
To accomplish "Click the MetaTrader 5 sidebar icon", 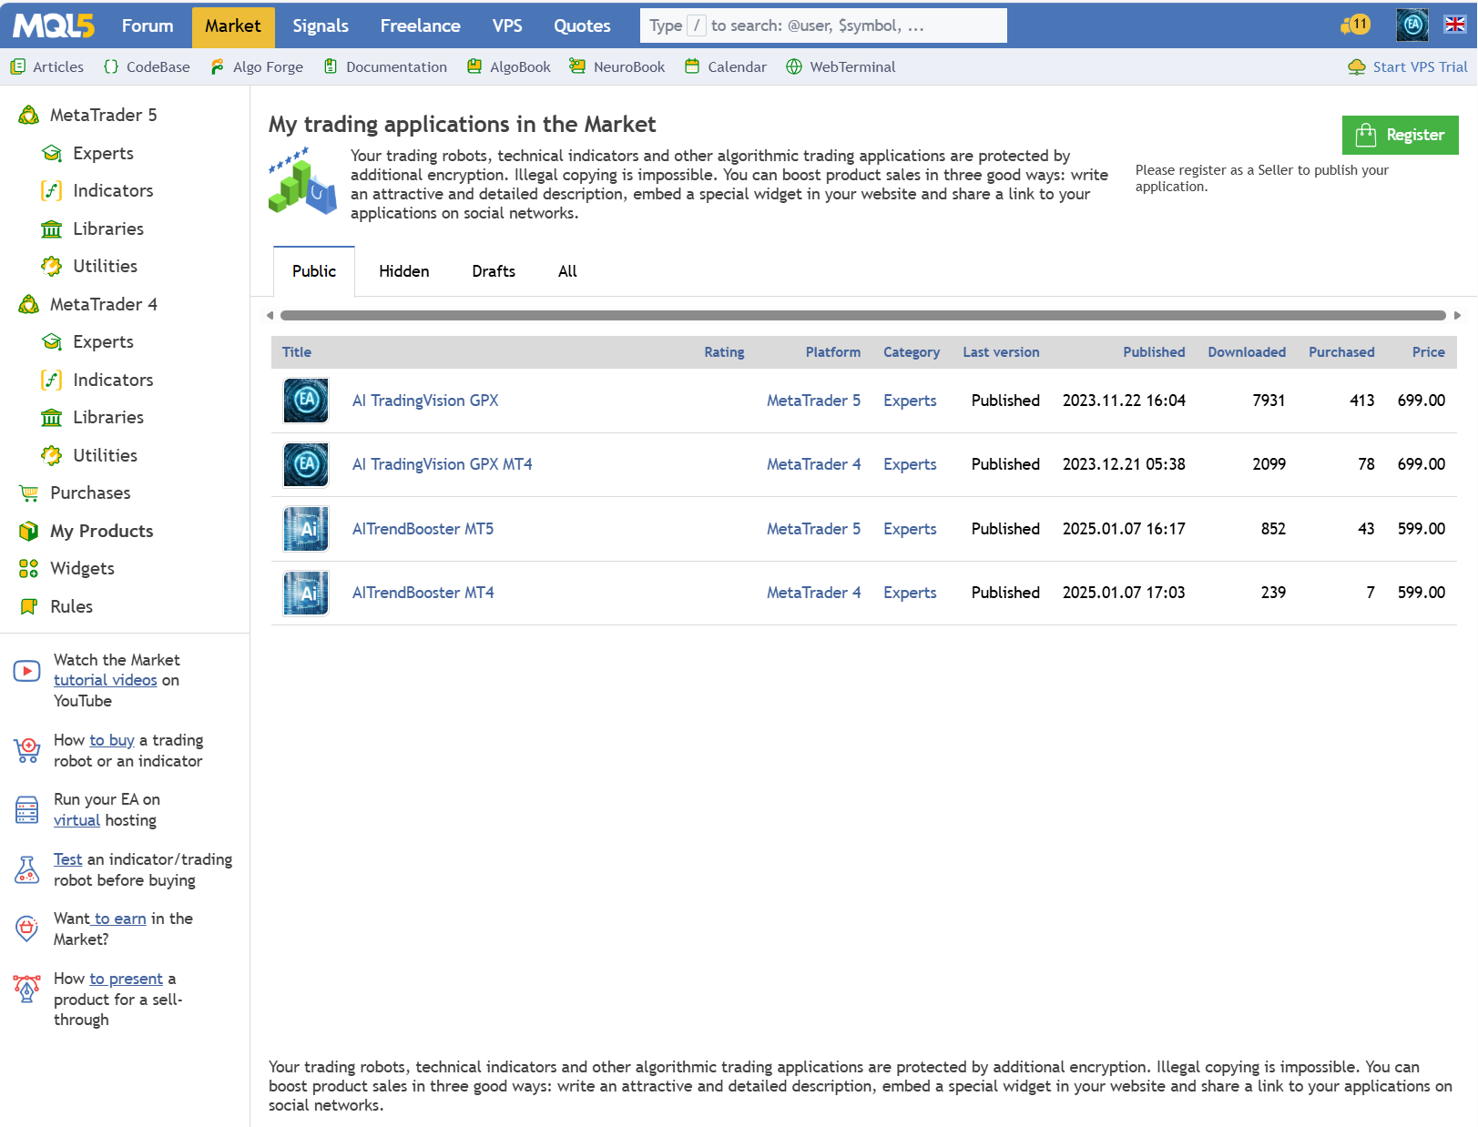I will [29, 115].
